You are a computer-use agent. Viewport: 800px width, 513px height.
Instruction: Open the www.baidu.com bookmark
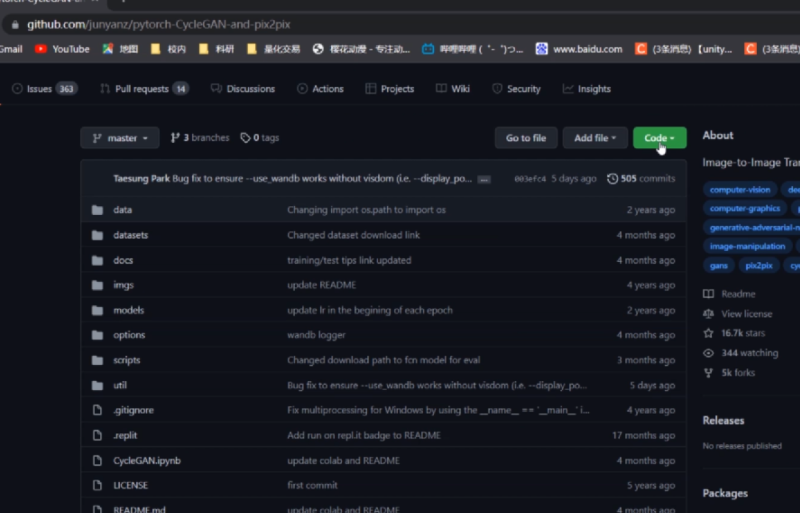[579, 49]
